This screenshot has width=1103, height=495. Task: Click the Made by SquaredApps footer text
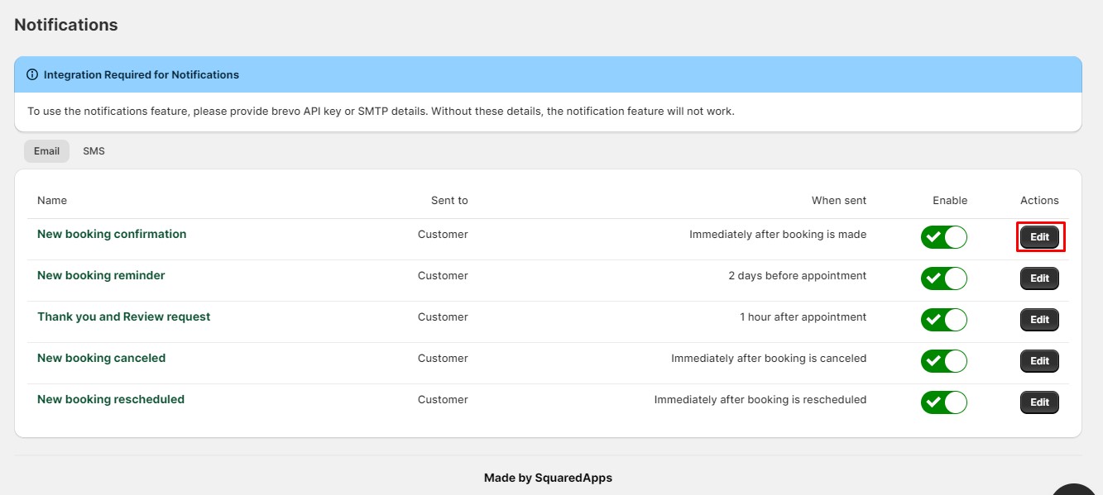(x=548, y=478)
